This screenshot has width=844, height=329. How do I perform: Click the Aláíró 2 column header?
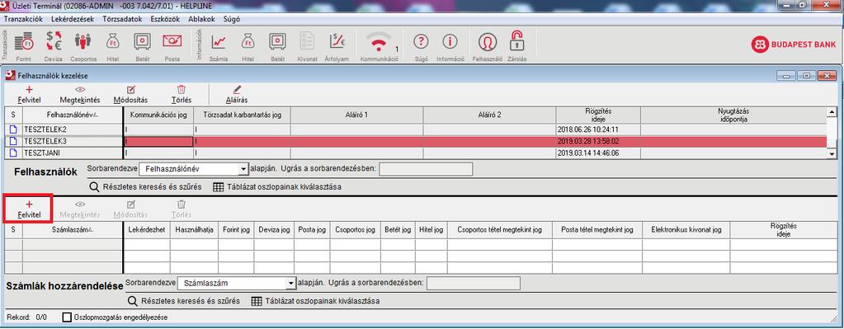coord(490,115)
